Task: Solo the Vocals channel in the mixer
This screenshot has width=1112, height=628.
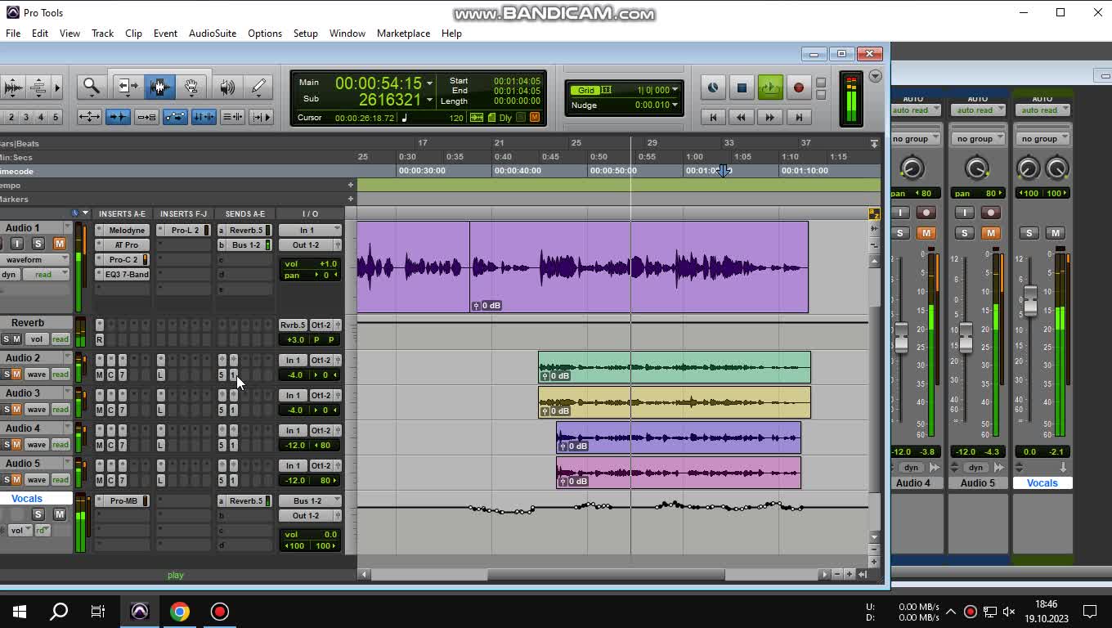Action: [1029, 233]
